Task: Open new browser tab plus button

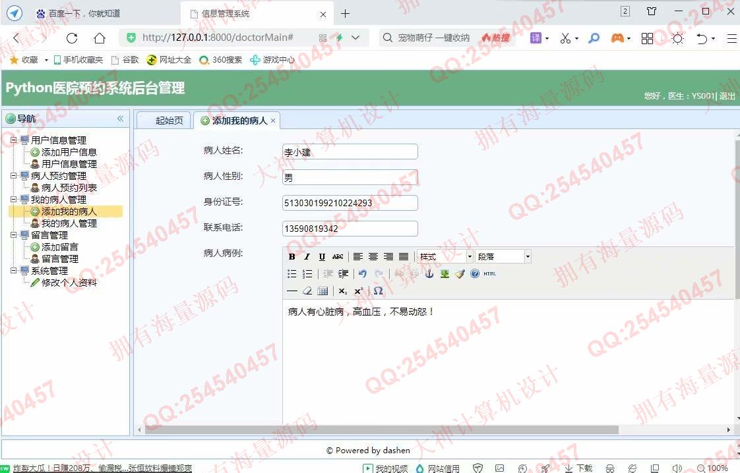Action: point(346,14)
